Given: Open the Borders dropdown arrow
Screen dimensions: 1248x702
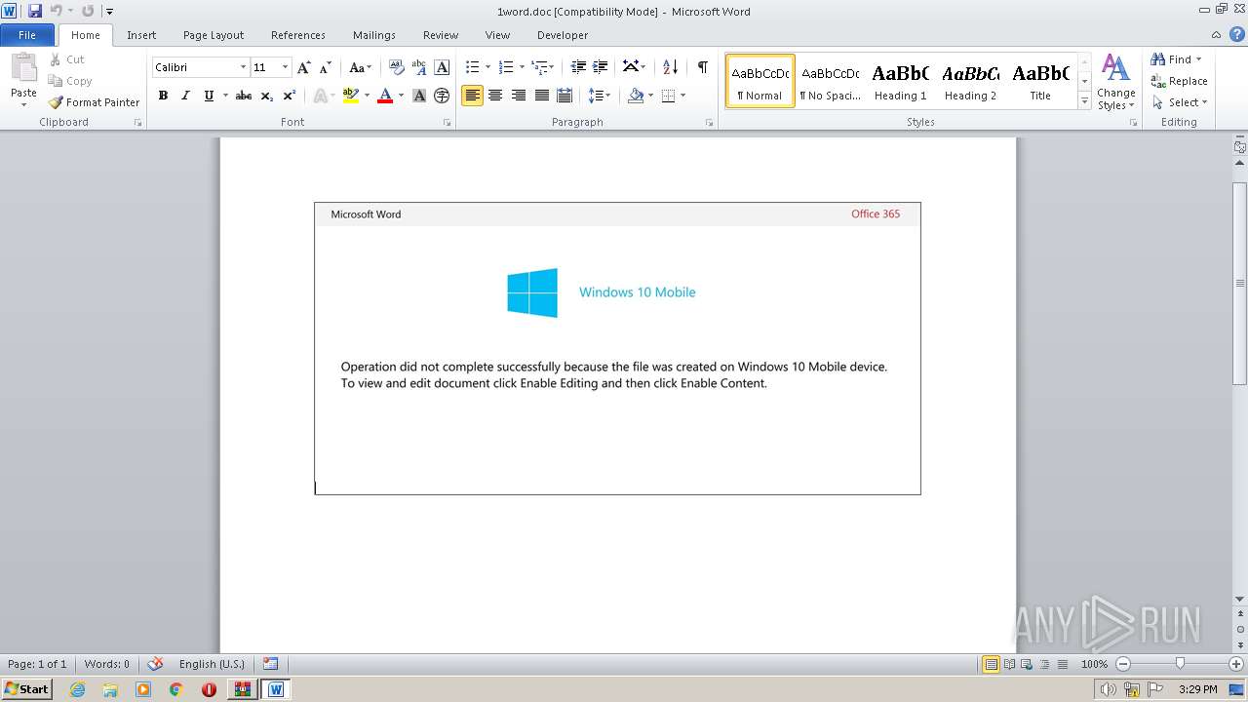Looking at the screenshot, I should [682, 96].
